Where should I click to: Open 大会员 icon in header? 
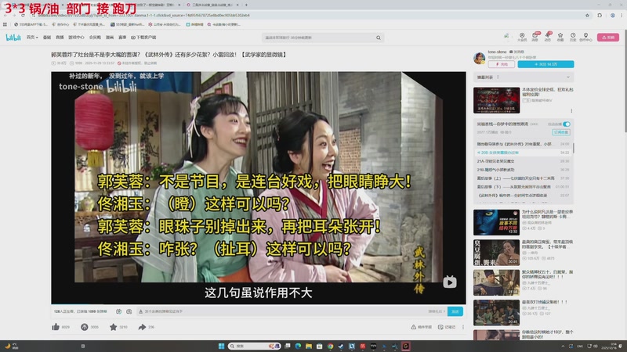(522, 37)
